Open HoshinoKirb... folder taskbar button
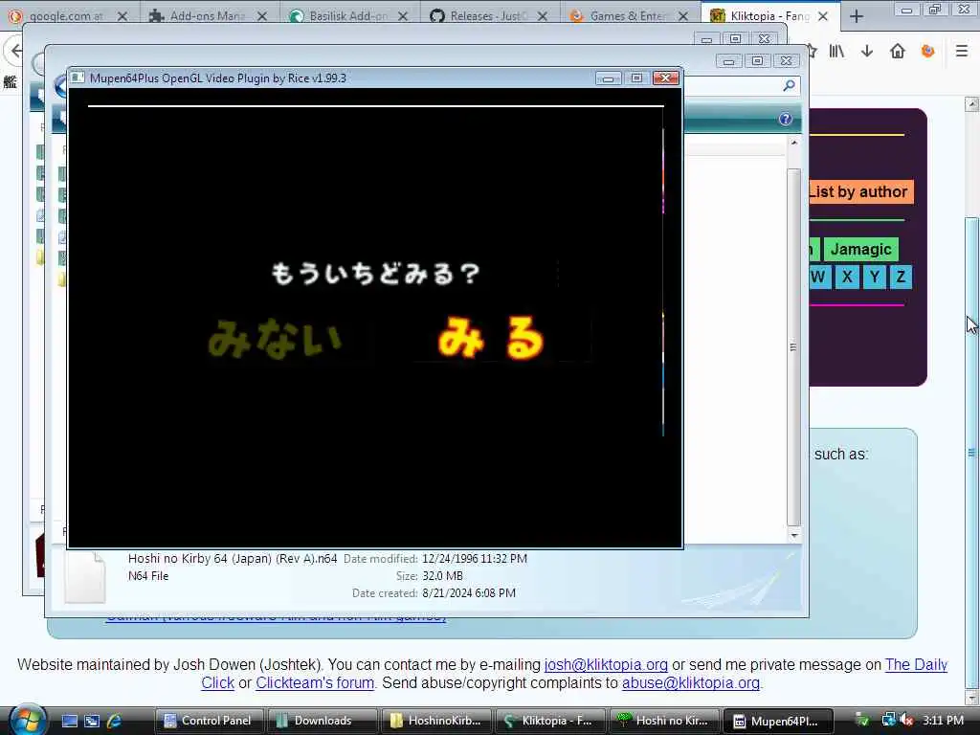This screenshot has width=980, height=735. pos(435,721)
